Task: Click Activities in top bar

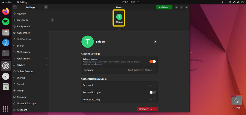Action: (x=7, y=2)
